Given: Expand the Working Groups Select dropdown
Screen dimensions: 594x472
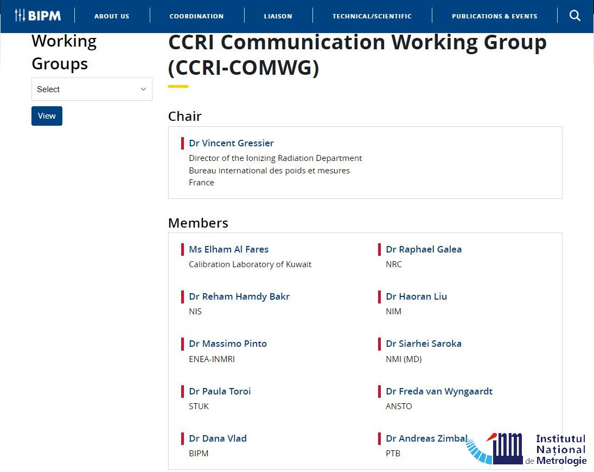Looking at the screenshot, I should [x=92, y=89].
